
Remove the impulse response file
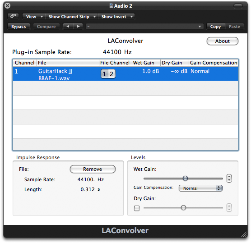point(93,169)
